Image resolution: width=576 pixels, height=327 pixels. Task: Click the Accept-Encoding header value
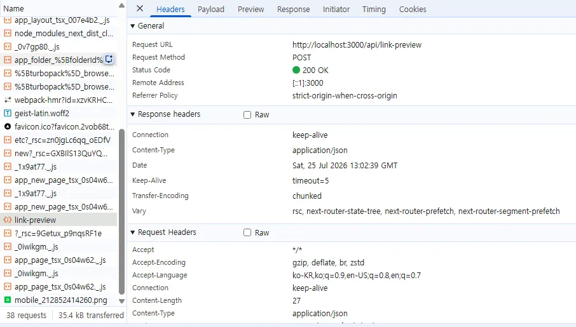point(328,263)
